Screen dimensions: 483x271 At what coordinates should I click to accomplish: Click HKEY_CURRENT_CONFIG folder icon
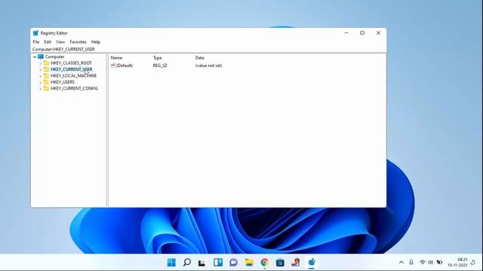tap(46, 88)
